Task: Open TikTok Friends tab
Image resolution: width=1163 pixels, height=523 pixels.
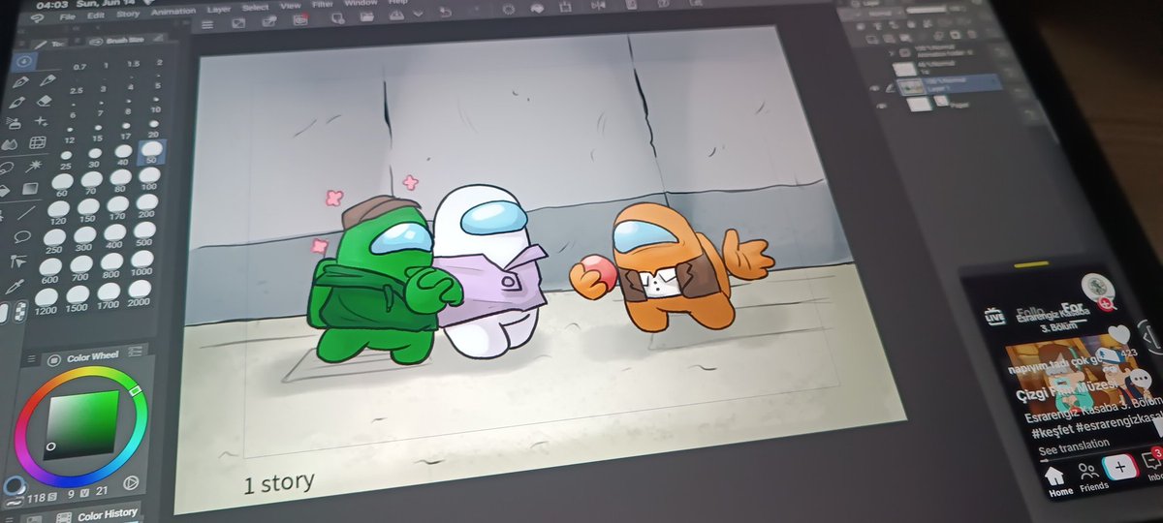Action: (1092, 477)
